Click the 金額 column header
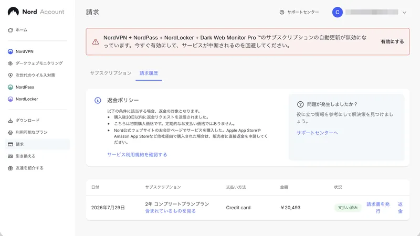Image resolution: width=420 pixels, height=236 pixels. coord(284,187)
